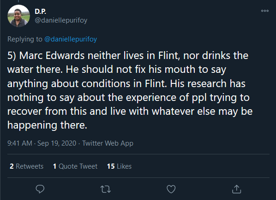Click the number 15 beside Likes

click(x=111, y=166)
